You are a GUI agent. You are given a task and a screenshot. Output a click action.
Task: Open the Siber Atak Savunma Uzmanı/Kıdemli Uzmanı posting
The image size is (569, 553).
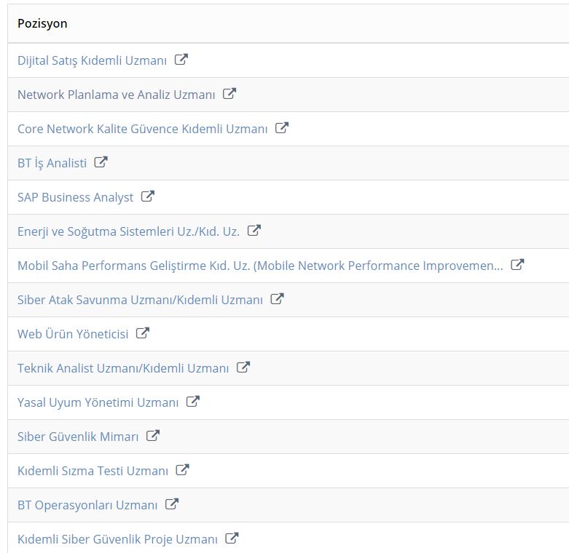coord(140,300)
